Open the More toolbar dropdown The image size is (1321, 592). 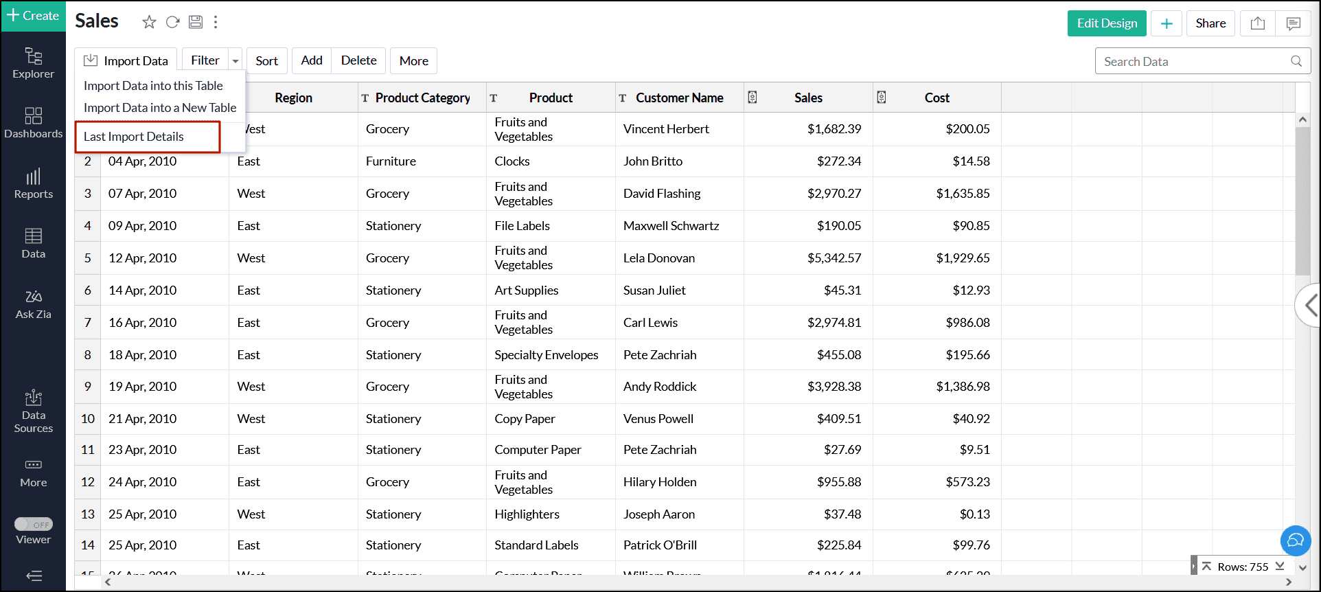(413, 61)
